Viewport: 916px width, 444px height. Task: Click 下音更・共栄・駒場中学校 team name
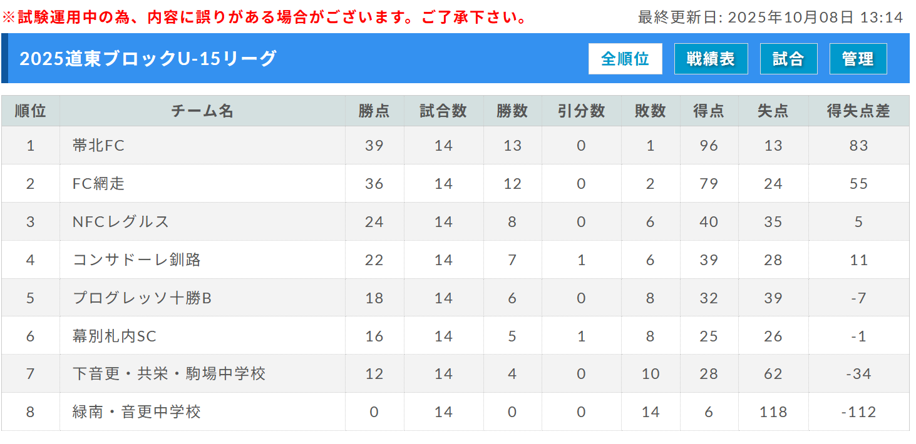[169, 375]
